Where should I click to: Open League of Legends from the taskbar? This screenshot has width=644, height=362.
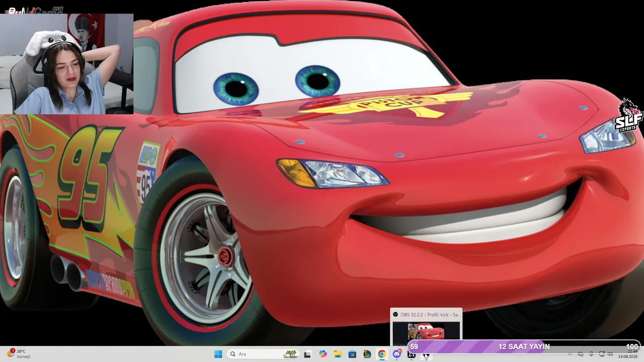click(367, 354)
